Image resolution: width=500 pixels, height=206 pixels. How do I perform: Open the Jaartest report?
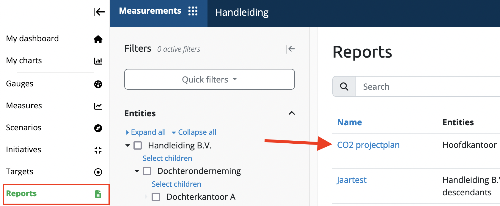(352, 180)
